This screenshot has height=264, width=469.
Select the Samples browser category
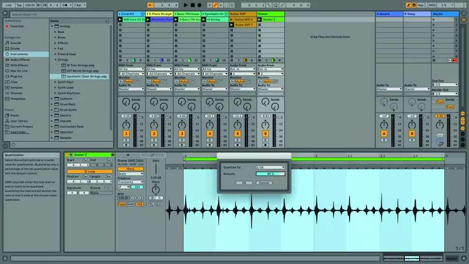pyautogui.click(x=16, y=88)
